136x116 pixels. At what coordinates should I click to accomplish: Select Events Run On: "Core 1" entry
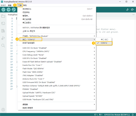click(x=57, y=65)
